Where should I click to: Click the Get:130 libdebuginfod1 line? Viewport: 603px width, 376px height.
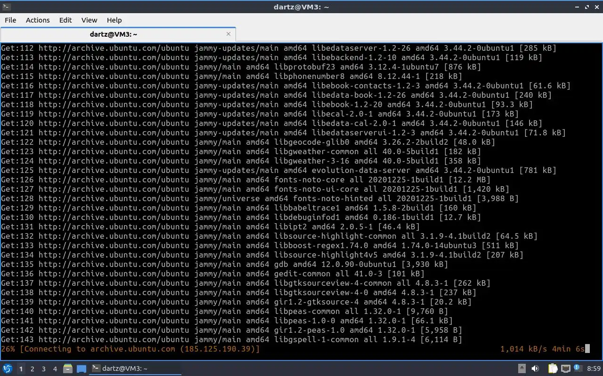(x=241, y=217)
